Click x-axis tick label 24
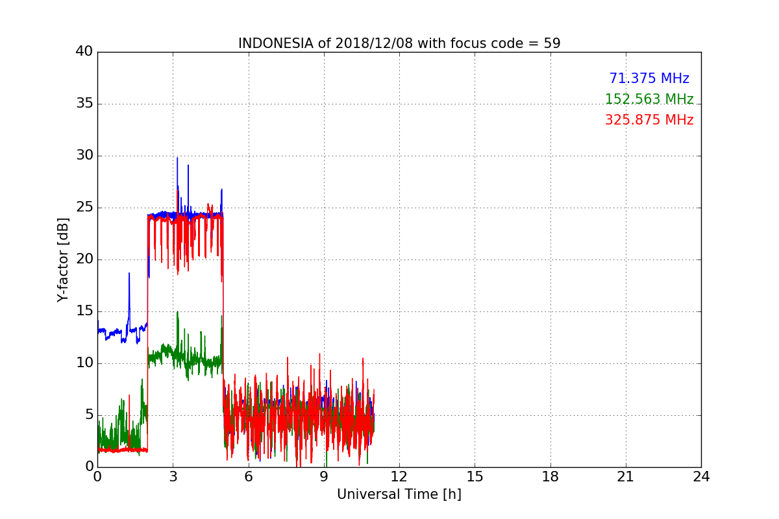Viewport: 779px width, 519px height. pos(701,477)
